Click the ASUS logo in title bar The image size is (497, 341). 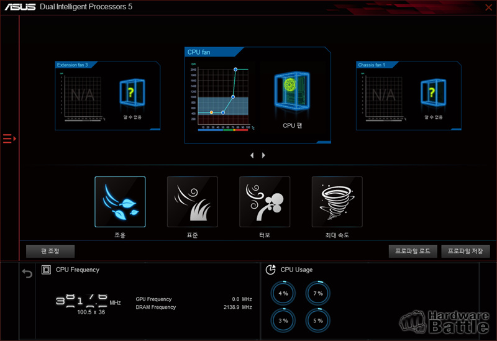20,7
